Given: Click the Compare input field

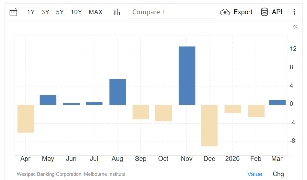Looking at the screenshot, I should coord(171,12).
